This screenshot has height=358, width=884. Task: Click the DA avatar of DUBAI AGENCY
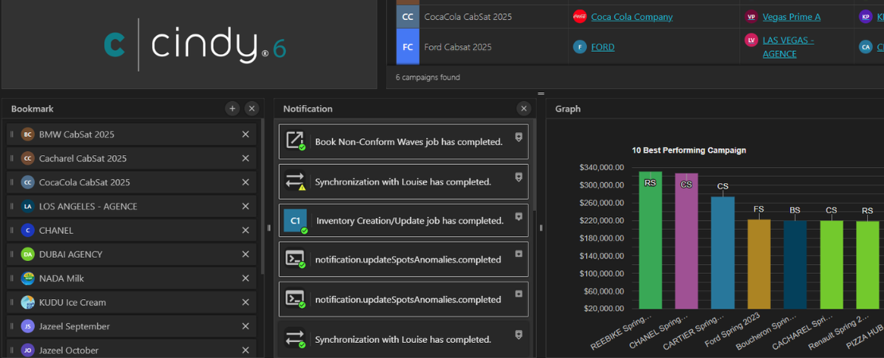click(x=28, y=255)
